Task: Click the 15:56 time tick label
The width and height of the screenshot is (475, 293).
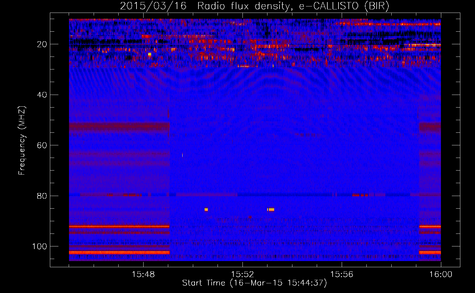Action: pos(342,275)
